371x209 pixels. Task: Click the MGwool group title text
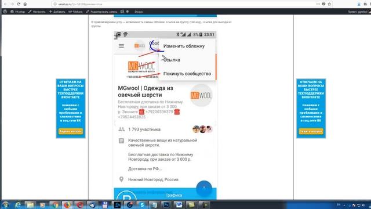(x=146, y=92)
